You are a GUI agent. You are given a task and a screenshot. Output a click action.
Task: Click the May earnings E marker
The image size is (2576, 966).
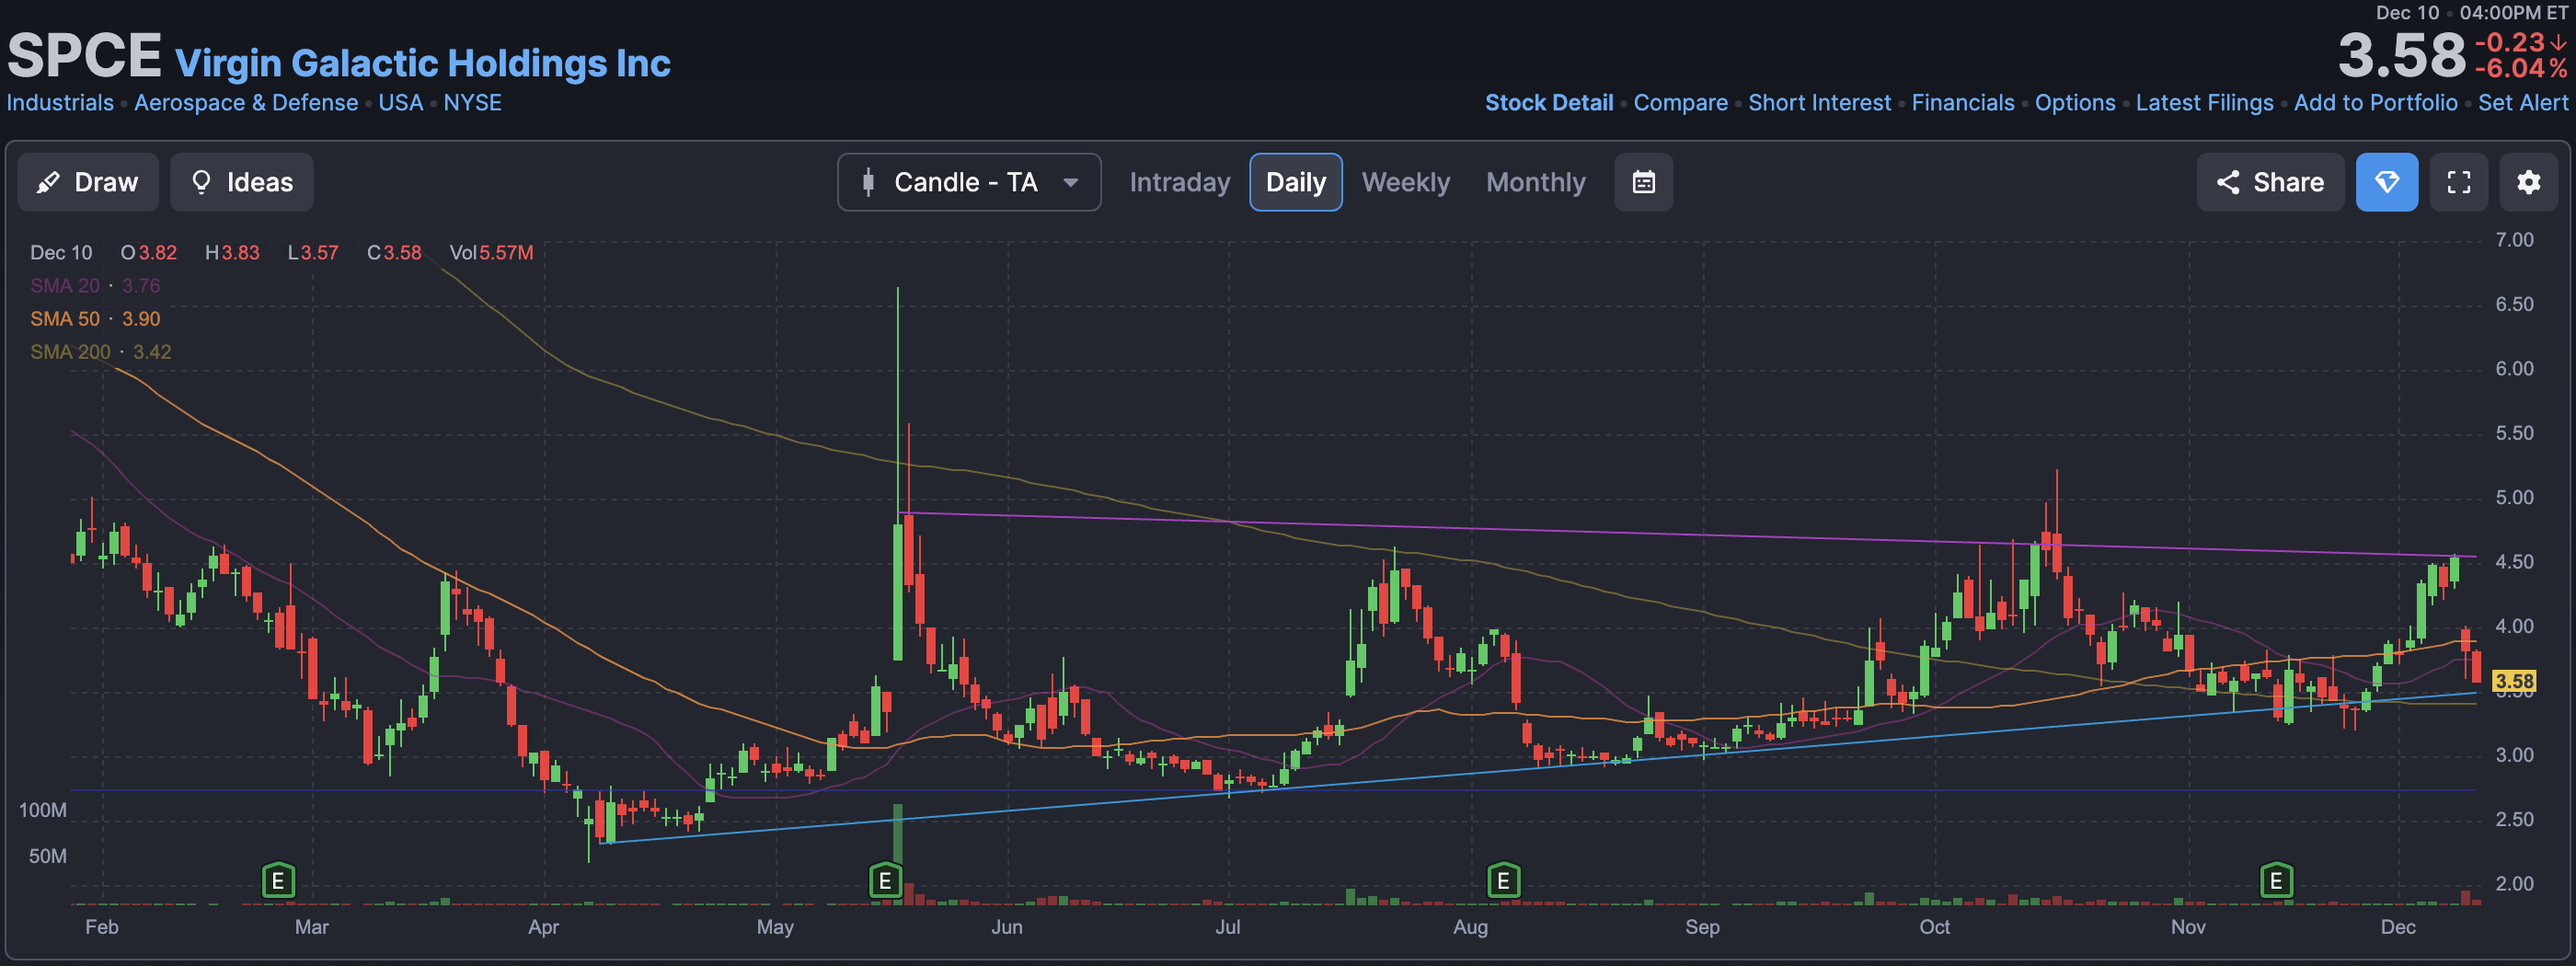(885, 881)
